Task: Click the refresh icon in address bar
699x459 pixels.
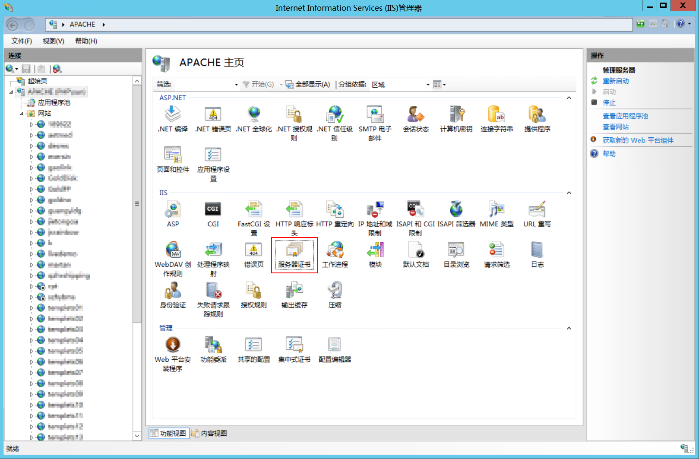Action: (x=641, y=24)
